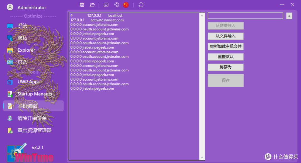The width and height of the screenshot is (301, 163).
Task: Select 清除开始菜单 item
Action: pyautogui.click(x=32, y=118)
